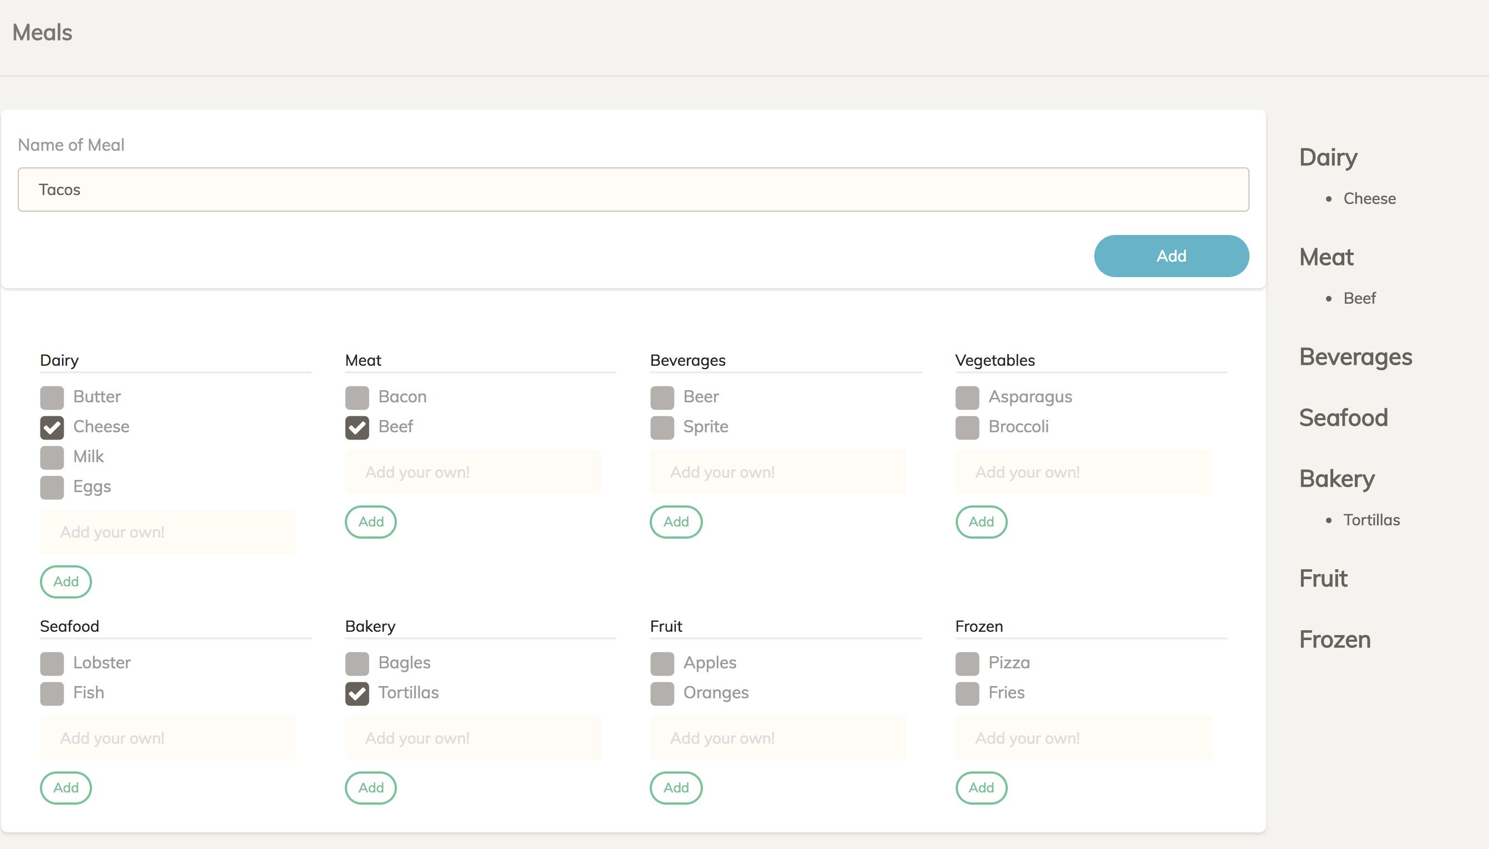Click Frozen heading in summary sidebar
The width and height of the screenshot is (1489, 849).
coord(1334,640)
